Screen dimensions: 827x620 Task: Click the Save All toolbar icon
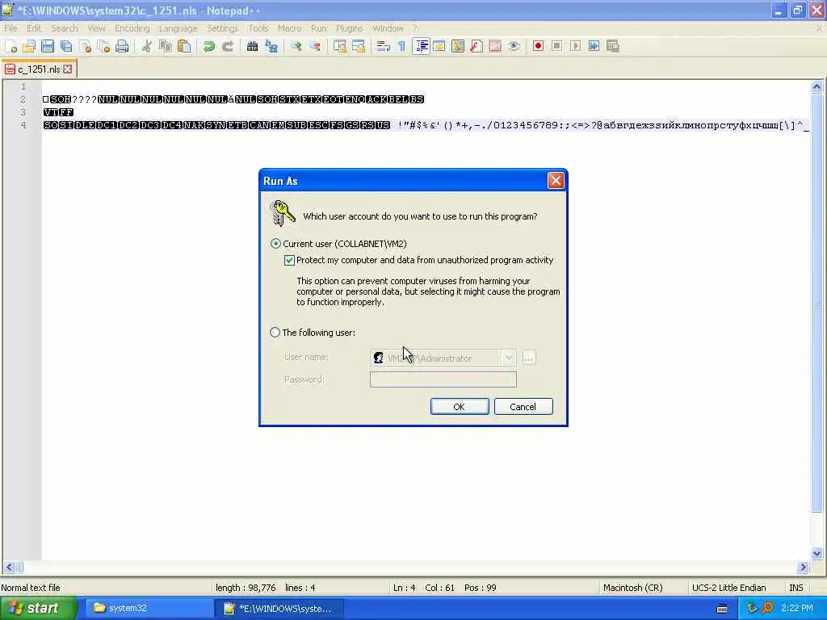click(66, 46)
